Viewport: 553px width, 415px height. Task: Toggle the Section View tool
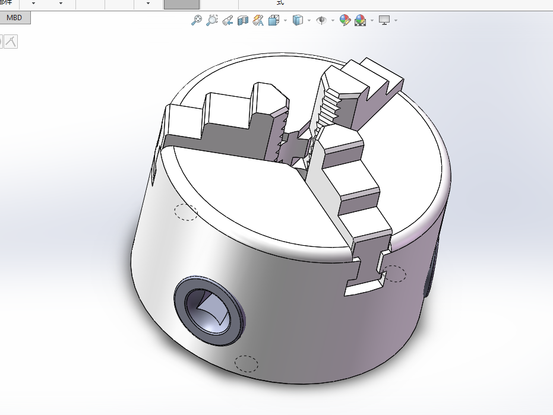(243, 20)
